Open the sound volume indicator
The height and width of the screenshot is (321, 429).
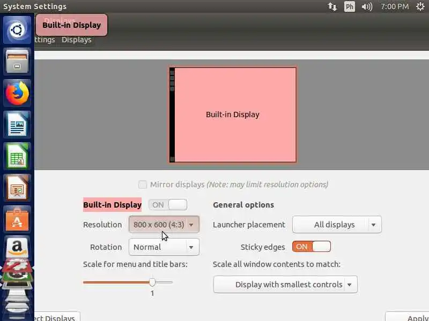(x=367, y=6)
